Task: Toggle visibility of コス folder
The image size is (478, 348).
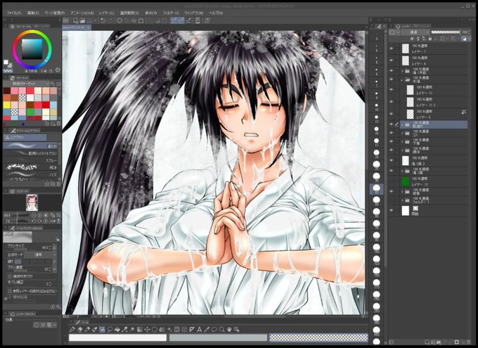Action: 392,133
